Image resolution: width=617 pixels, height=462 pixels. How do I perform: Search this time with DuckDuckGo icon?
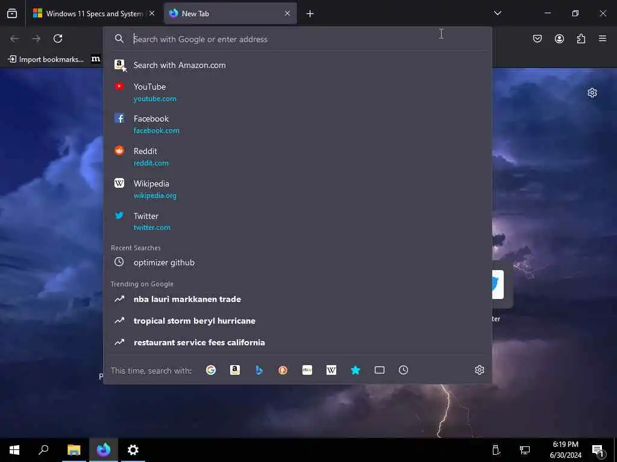tap(283, 370)
